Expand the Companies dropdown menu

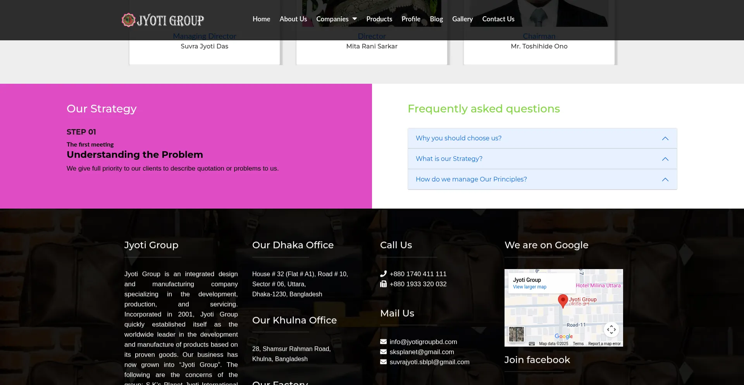336,19
